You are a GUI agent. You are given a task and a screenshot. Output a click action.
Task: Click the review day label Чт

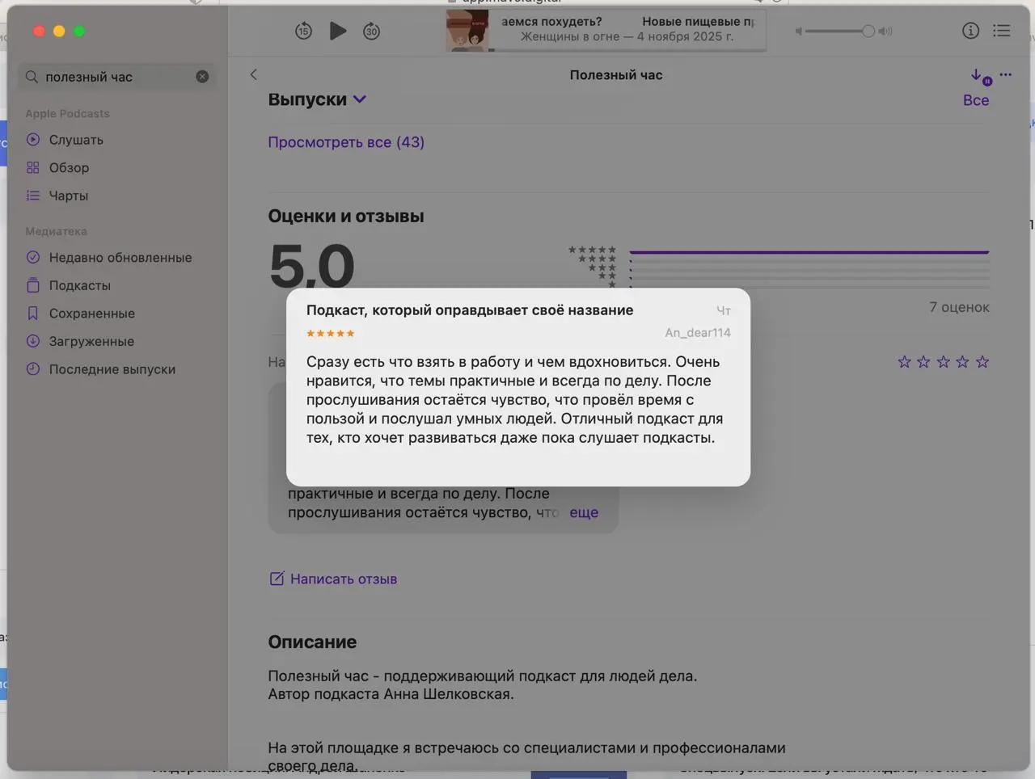[724, 310]
